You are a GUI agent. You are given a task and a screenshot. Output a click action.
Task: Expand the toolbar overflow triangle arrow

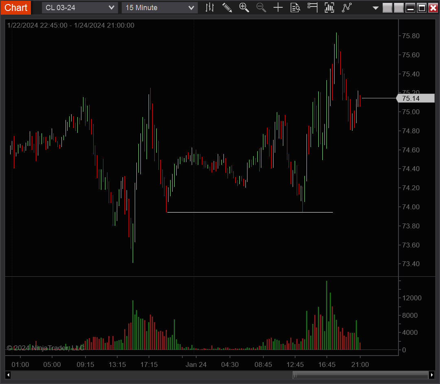tap(375, 8)
